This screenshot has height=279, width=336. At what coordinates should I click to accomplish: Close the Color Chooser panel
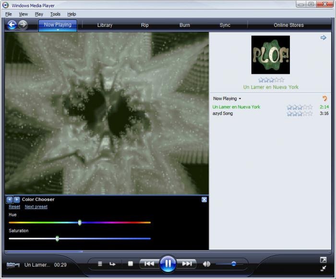coord(204,199)
